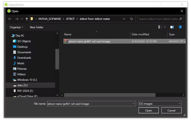Click the File name input field
This screenshot has width=191, height=121.
coord(90,104)
